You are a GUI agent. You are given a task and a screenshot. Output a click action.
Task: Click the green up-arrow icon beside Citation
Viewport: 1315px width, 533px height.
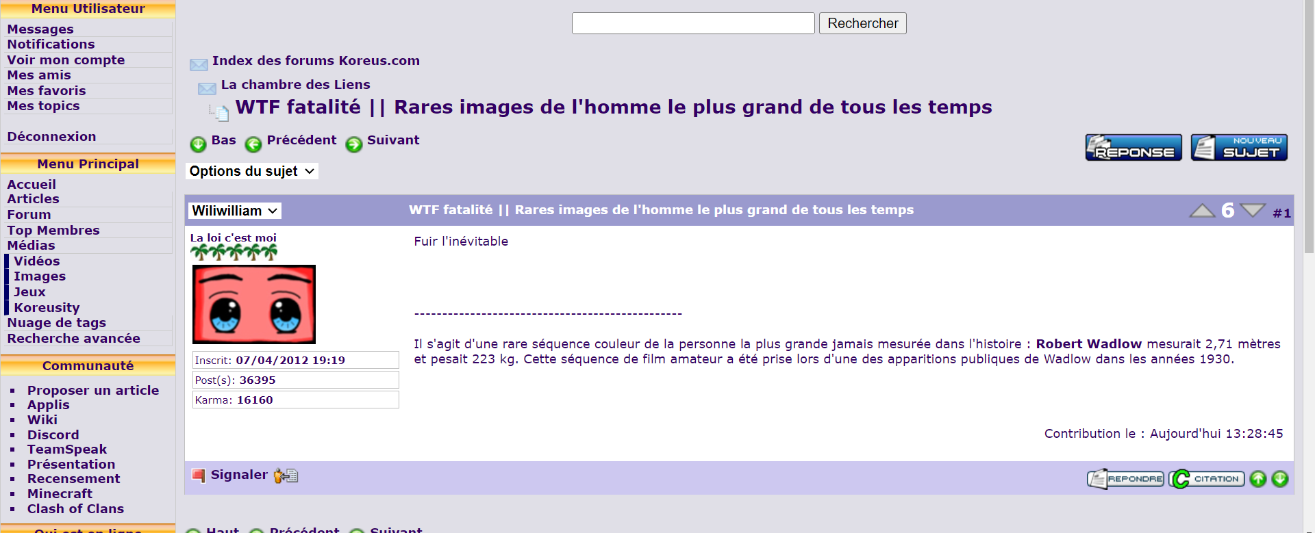pyautogui.click(x=1257, y=479)
